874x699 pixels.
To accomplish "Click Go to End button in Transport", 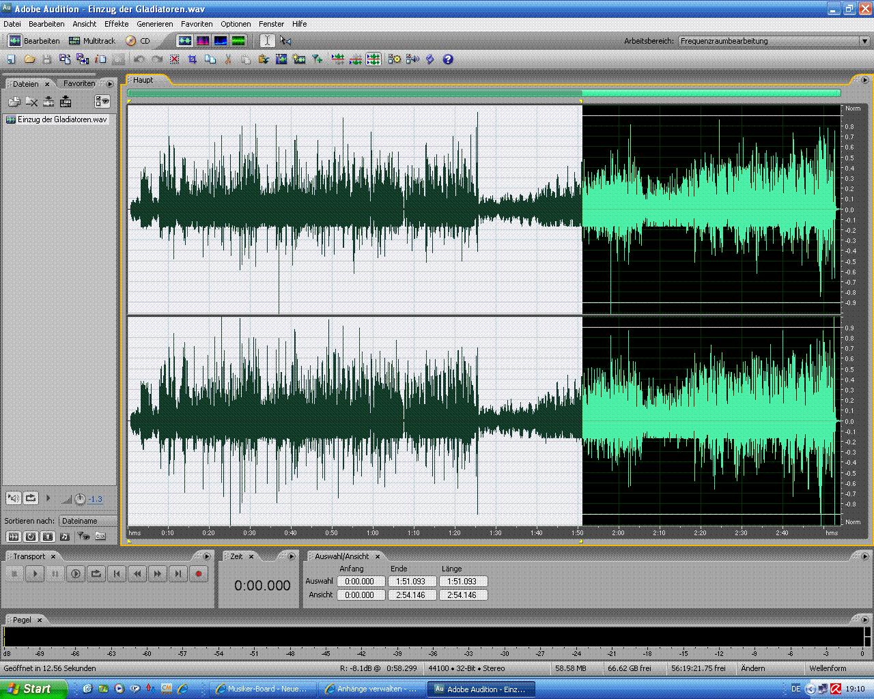I will (x=178, y=574).
